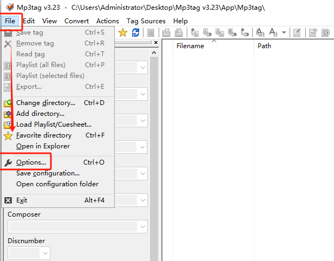Open the File menu
The width and height of the screenshot is (334, 261).
pyautogui.click(x=10, y=21)
